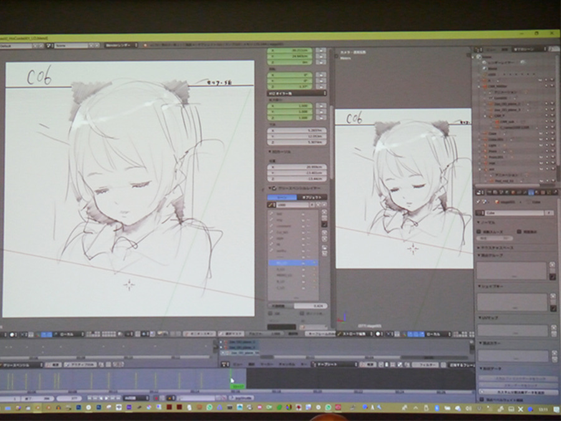The image size is (561, 421).
Task: Collapse the shape keys panel
Action: click(x=479, y=287)
